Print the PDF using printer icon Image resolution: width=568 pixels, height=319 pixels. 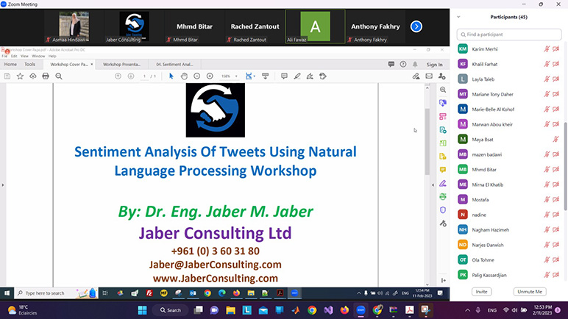[46, 76]
